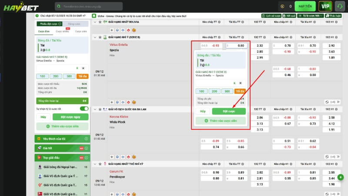Click star icon below Korona Kielce match

click(112, 157)
